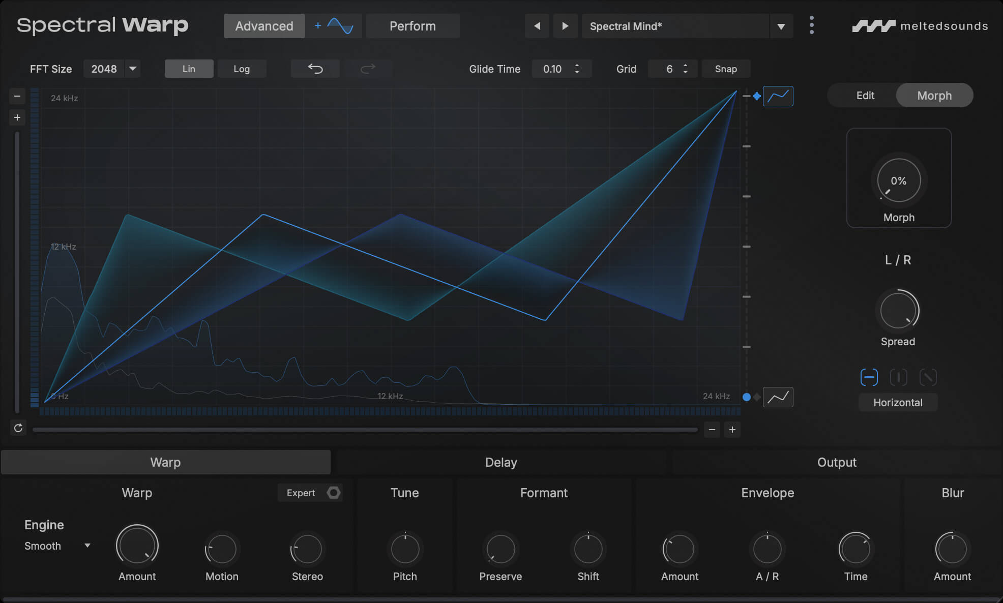The width and height of the screenshot is (1003, 603).
Task: Click the redo arrow icon
Action: [x=368, y=69]
